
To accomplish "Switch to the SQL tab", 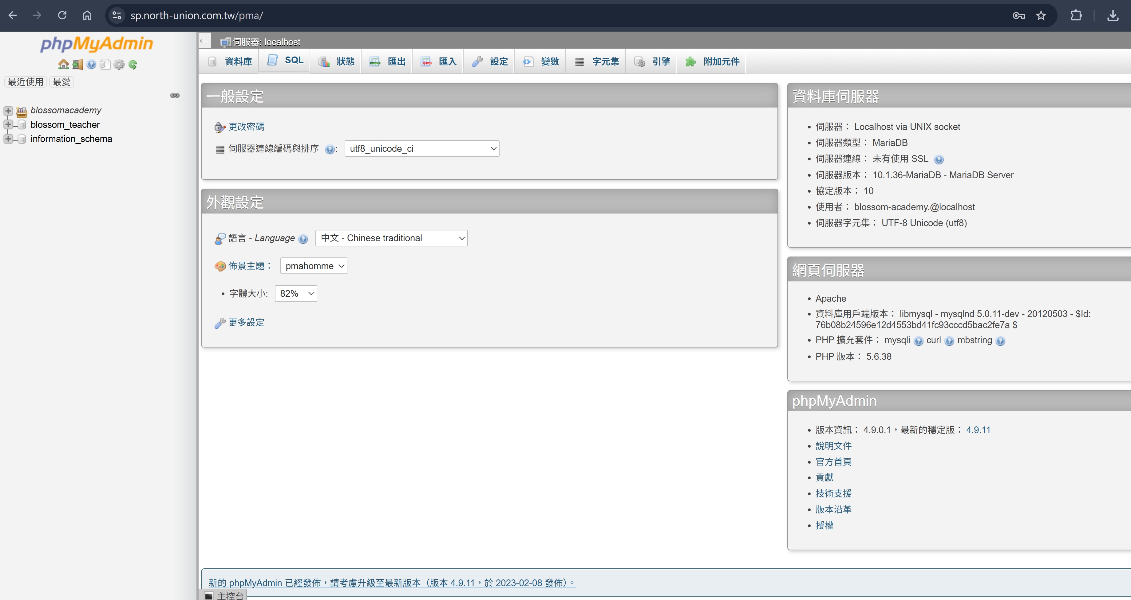I will pyautogui.click(x=284, y=60).
